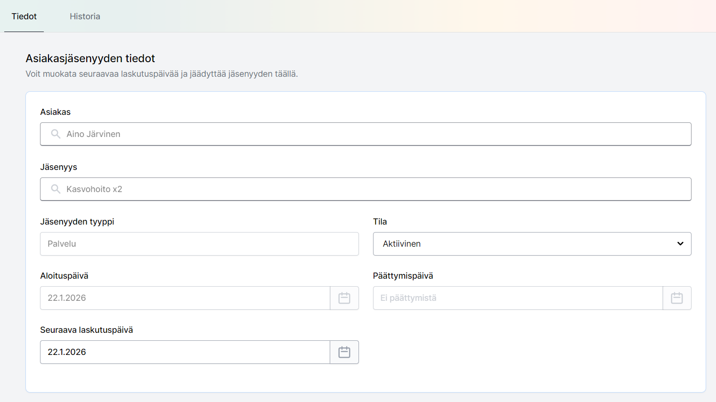Click the Asiakasjäsenyyden tiedot heading

point(90,58)
